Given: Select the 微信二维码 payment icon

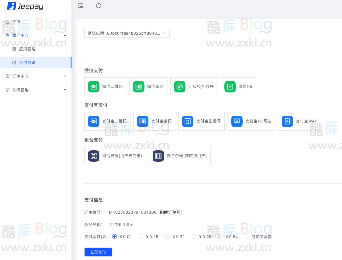Looking at the screenshot, I should click(x=93, y=87).
